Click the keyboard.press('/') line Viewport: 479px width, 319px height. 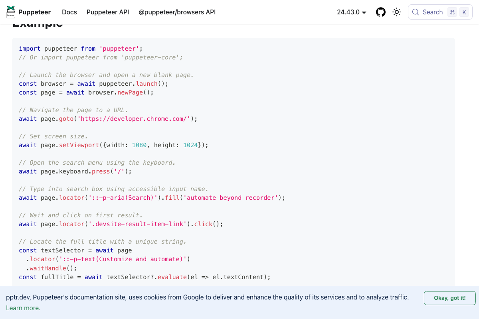point(75,171)
